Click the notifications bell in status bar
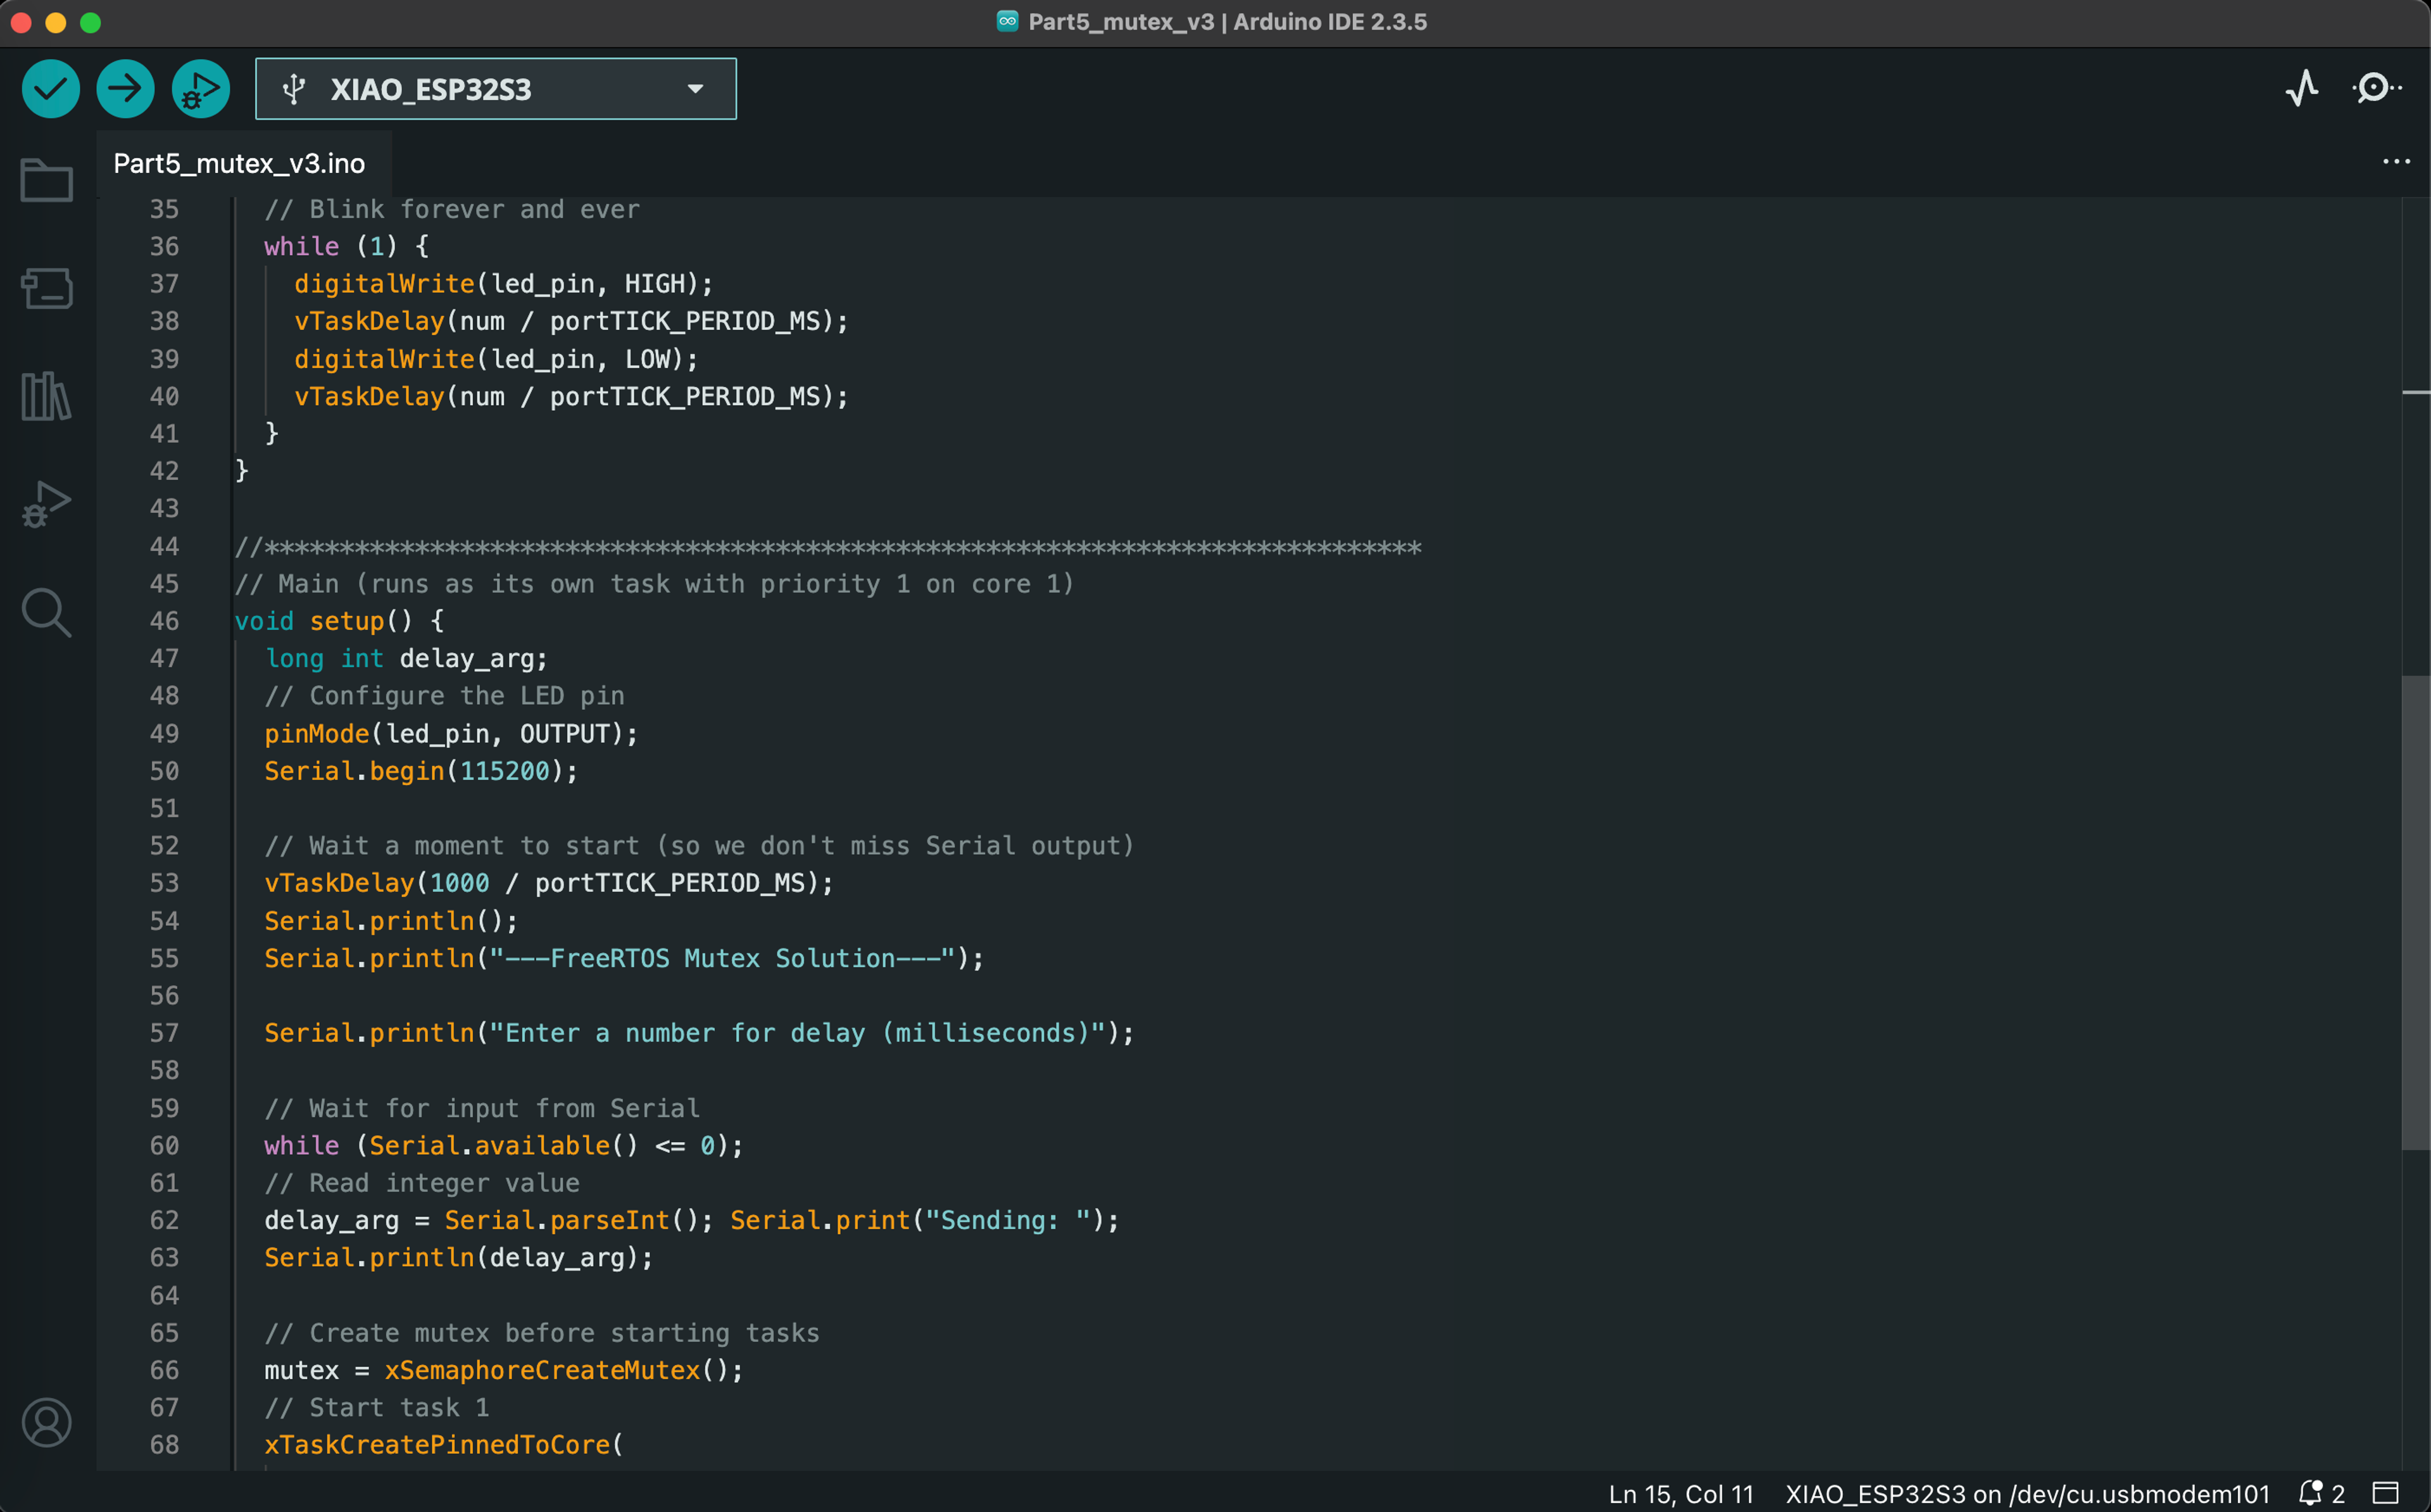The image size is (2431, 1512). (2311, 1493)
